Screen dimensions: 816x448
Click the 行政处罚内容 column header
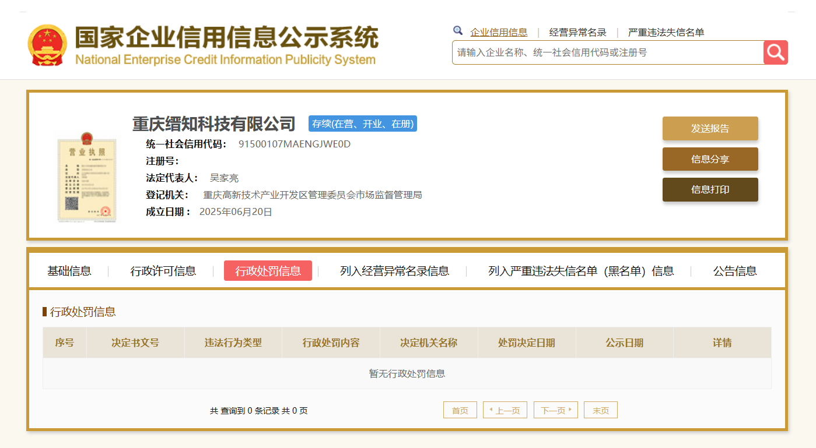click(x=331, y=343)
